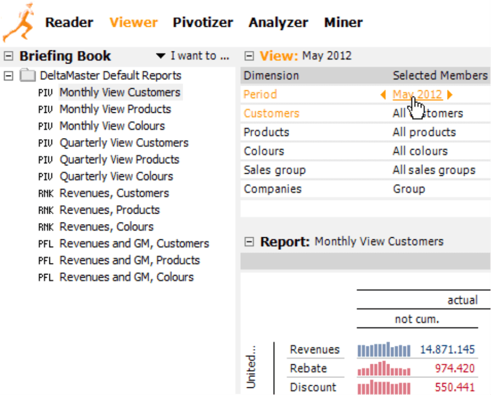This screenshot has height=395, width=491.
Task: Switch to Viewer mode
Action: coord(134,22)
